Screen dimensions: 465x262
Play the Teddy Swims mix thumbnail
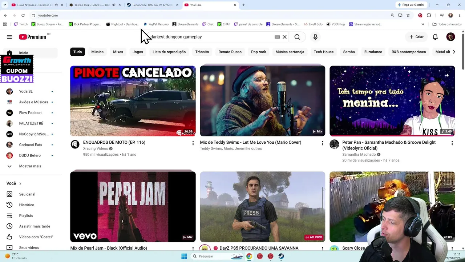263,101
